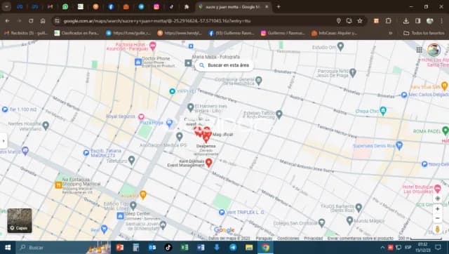449x254 pixels.
Task: Switch to the Facebook pinned tab
Action: click(111, 7)
